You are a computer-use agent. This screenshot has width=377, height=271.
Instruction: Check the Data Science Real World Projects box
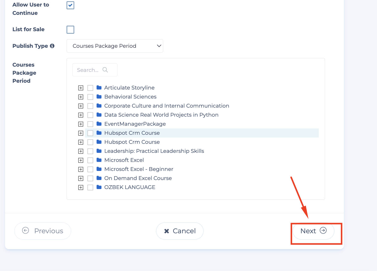pos(90,115)
